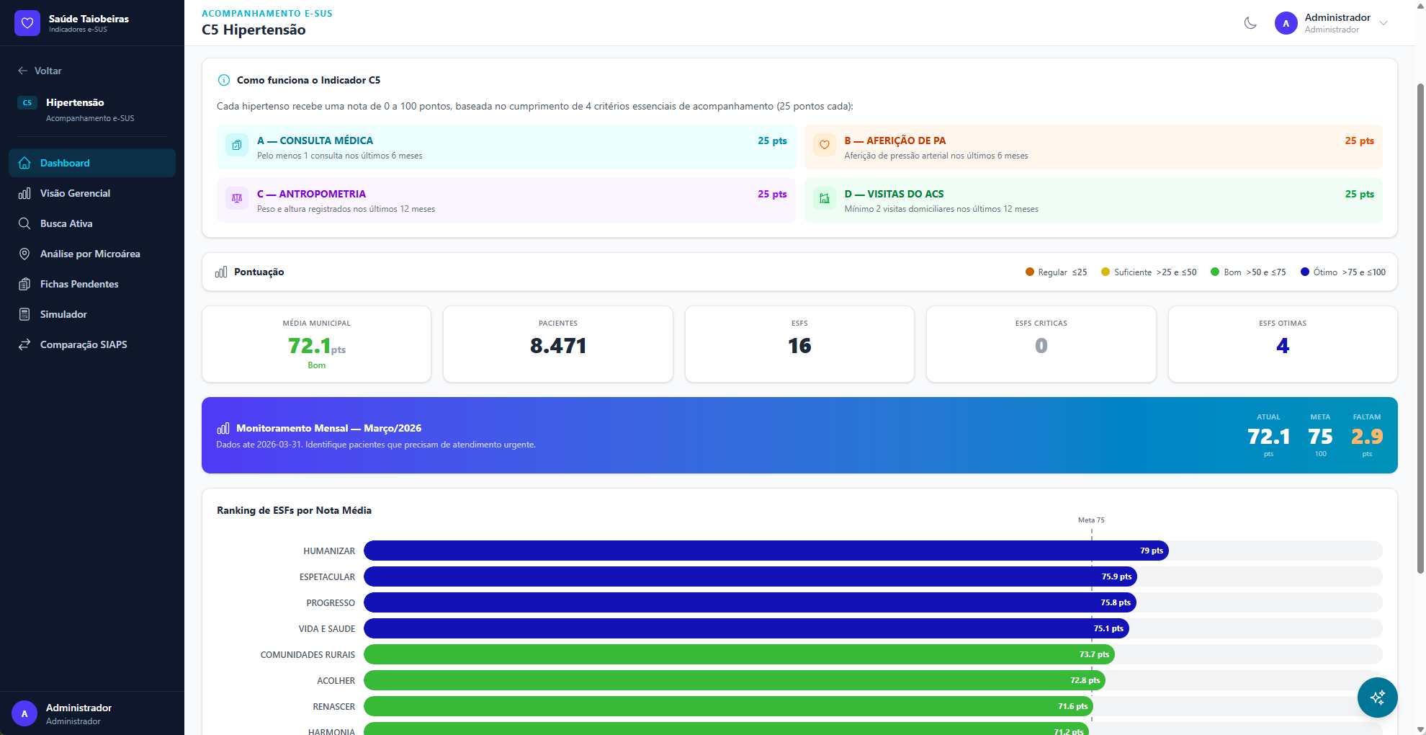Open the Administrador account dropdown chevron

1384,23
